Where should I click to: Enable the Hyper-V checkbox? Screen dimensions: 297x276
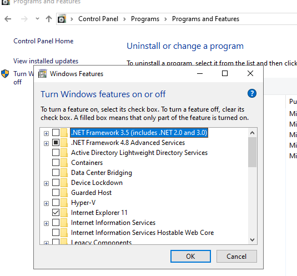click(56, 202)
